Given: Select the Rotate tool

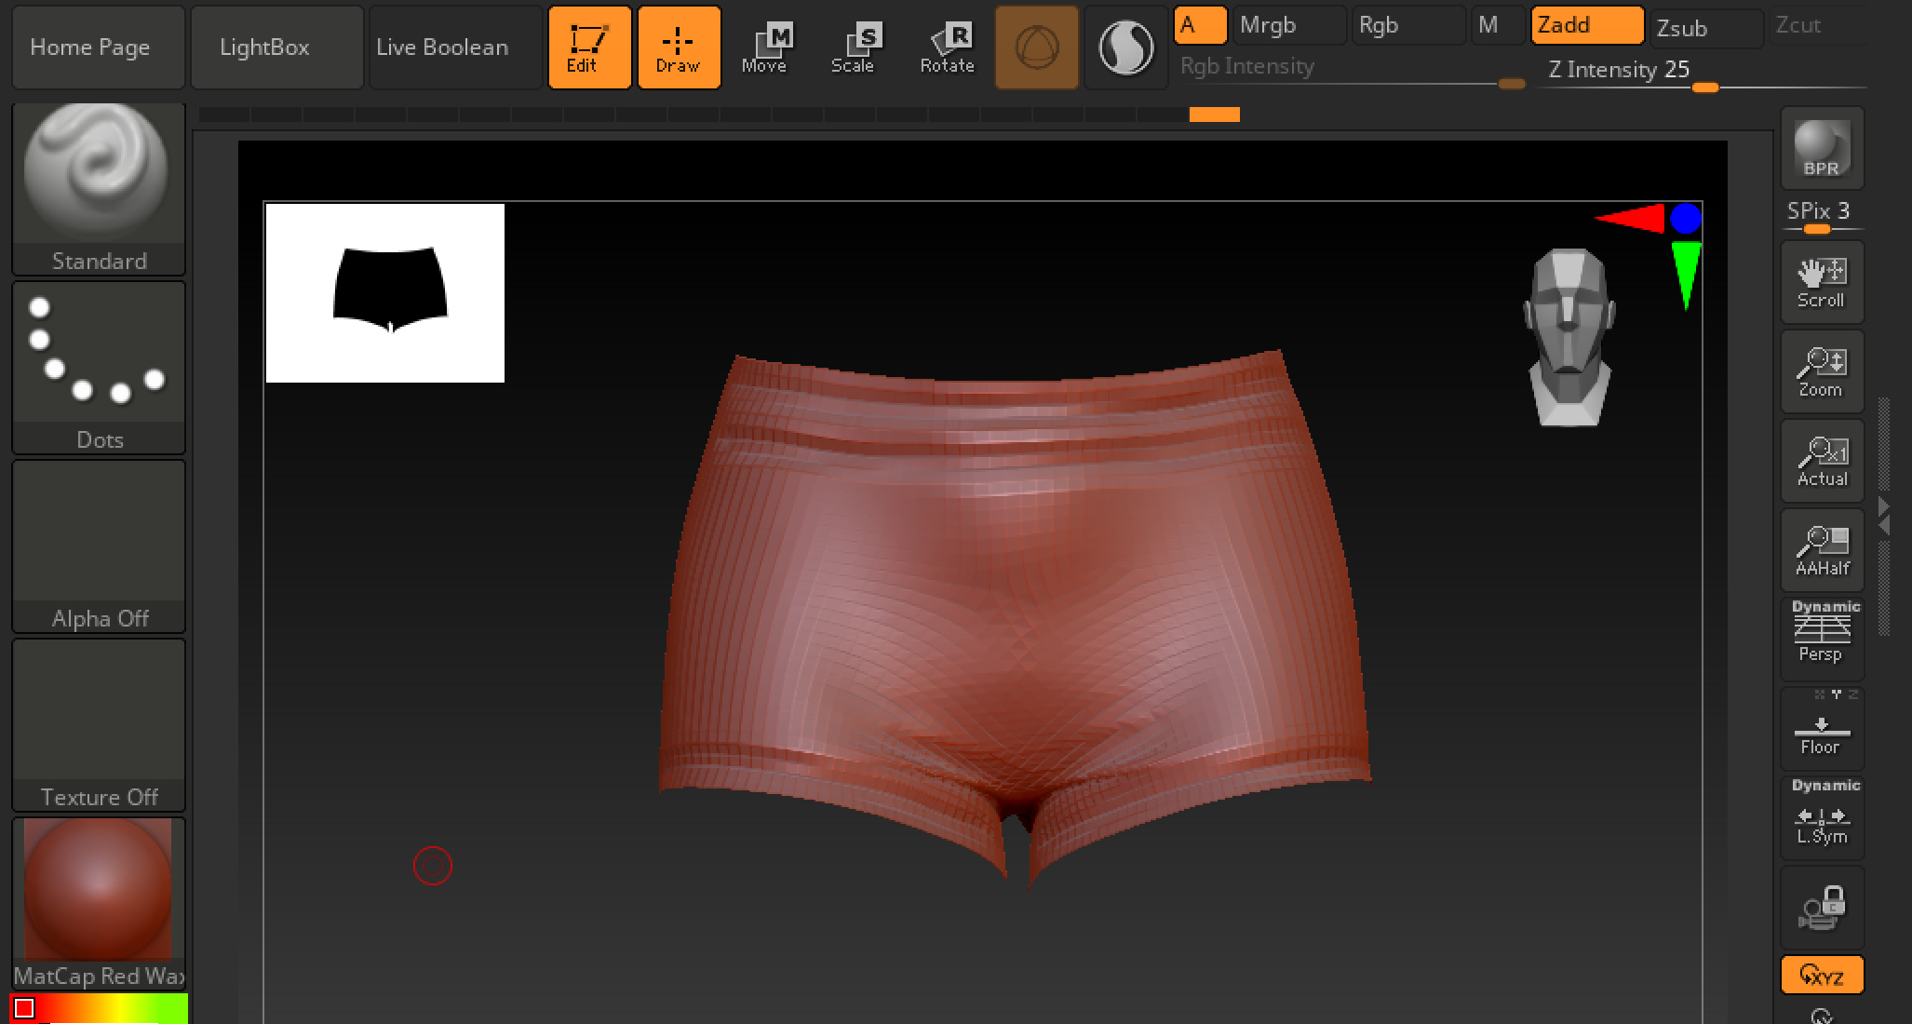Looking at the screenshot, I should pyautogui.click(x=947, y=47).
